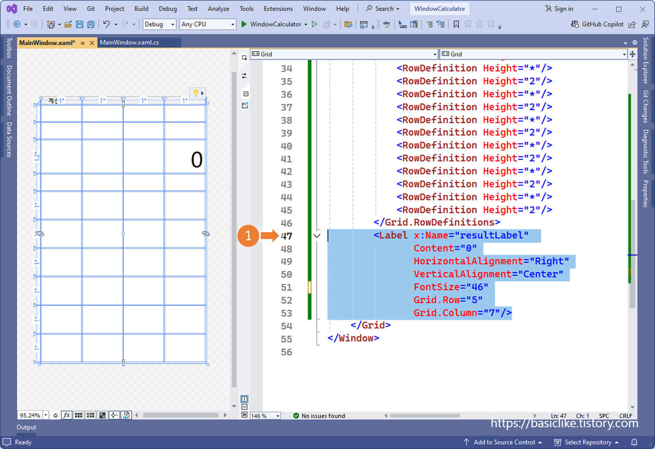
Task: Click the Navigate Backward arrow icon
Action: 17,25
